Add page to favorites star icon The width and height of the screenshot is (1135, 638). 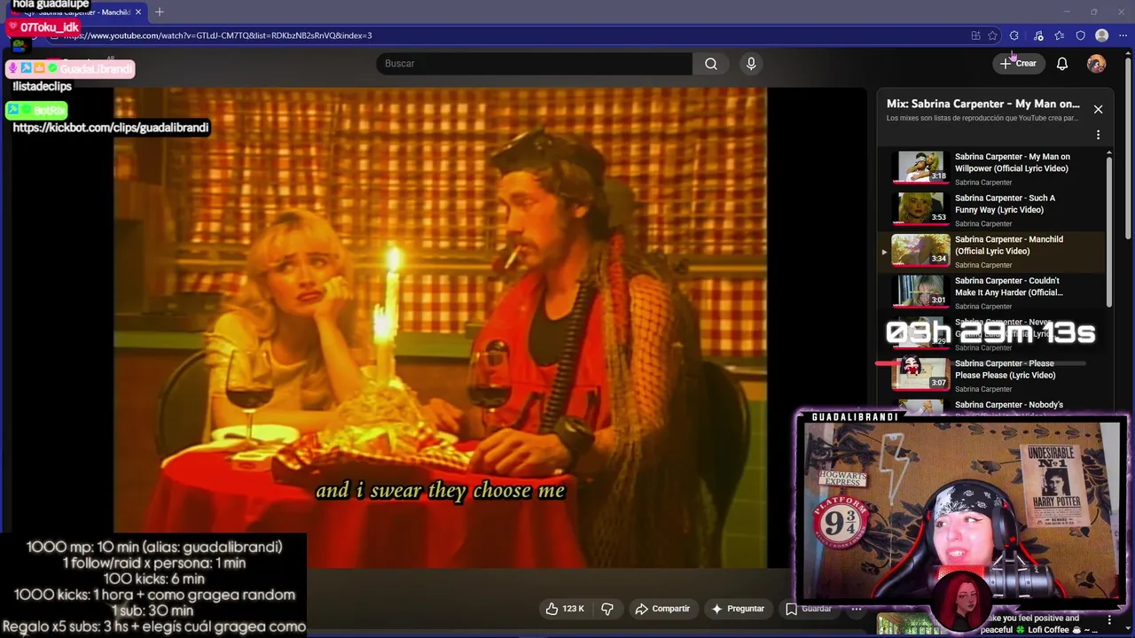(x=993, y=35)
